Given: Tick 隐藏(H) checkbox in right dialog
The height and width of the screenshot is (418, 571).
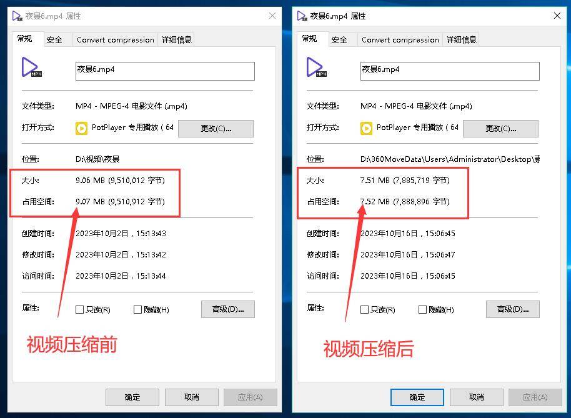Looking at the screenshot, I should point(422,309).
